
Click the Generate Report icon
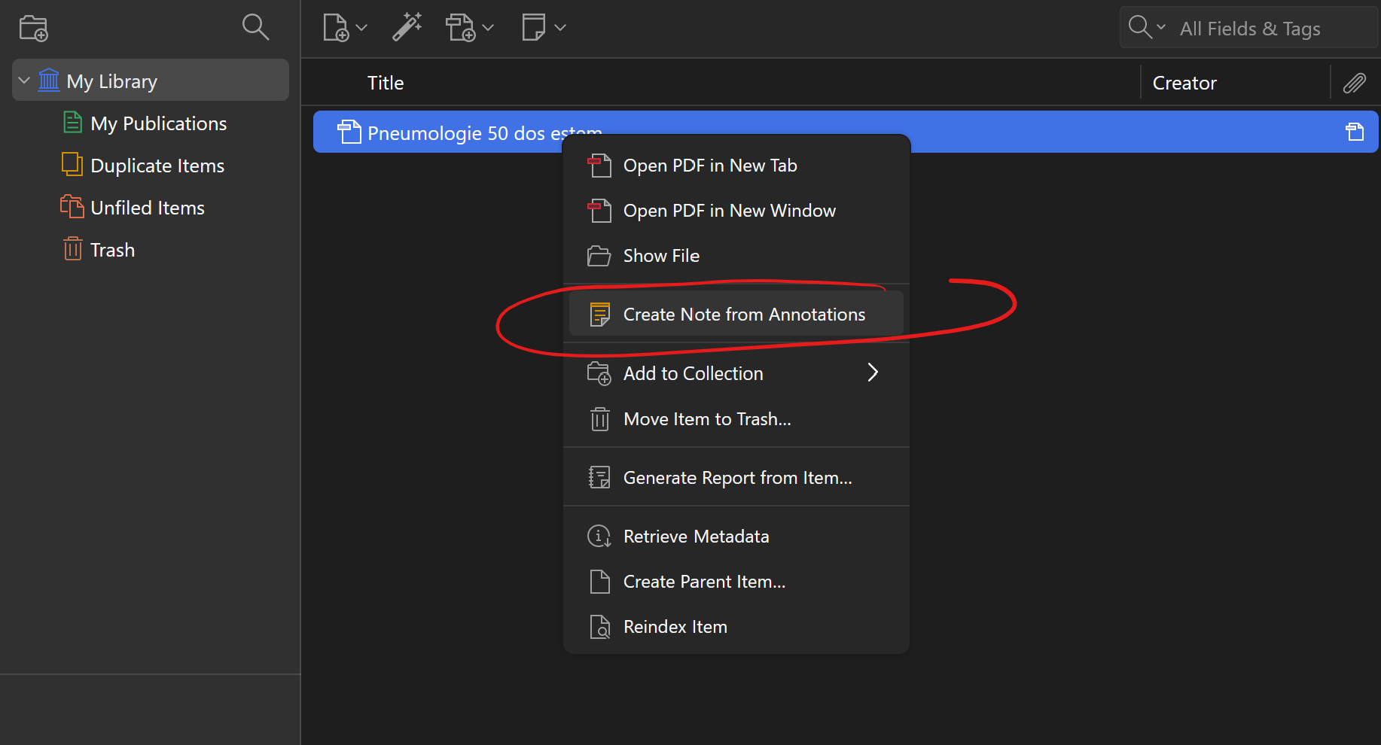pyautogui.click(x=599, y=478)
